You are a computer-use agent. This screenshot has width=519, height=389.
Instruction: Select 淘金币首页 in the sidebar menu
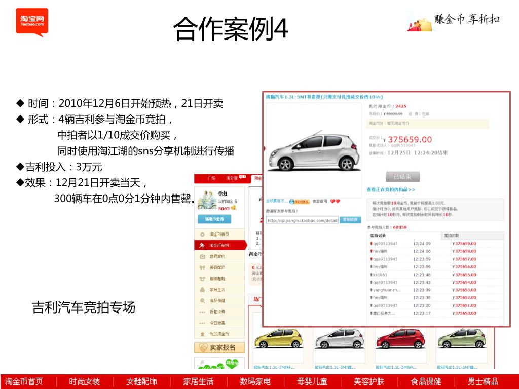(x=220, y=234)
